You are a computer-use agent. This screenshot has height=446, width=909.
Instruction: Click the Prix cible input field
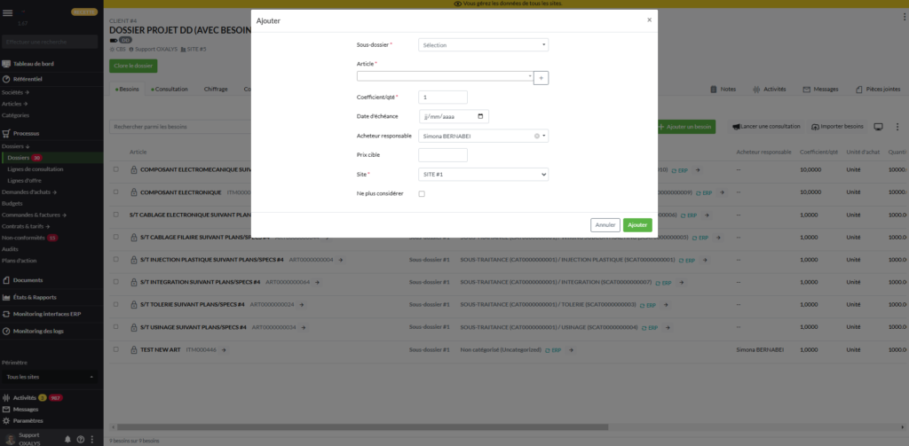click(x=442, y=155)
